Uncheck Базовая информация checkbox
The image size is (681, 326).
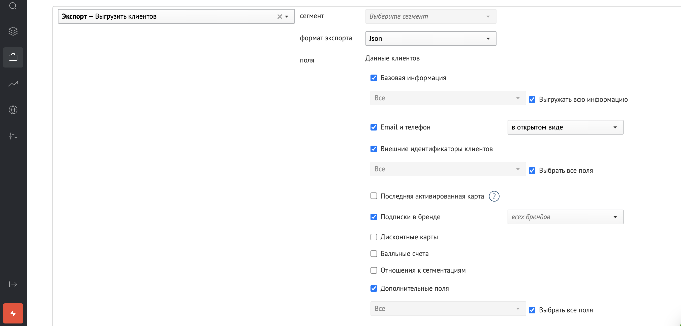(374, 78)
